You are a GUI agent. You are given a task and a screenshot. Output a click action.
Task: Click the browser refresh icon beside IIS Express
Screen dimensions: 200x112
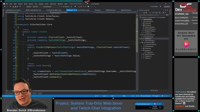tap(72, 7)
